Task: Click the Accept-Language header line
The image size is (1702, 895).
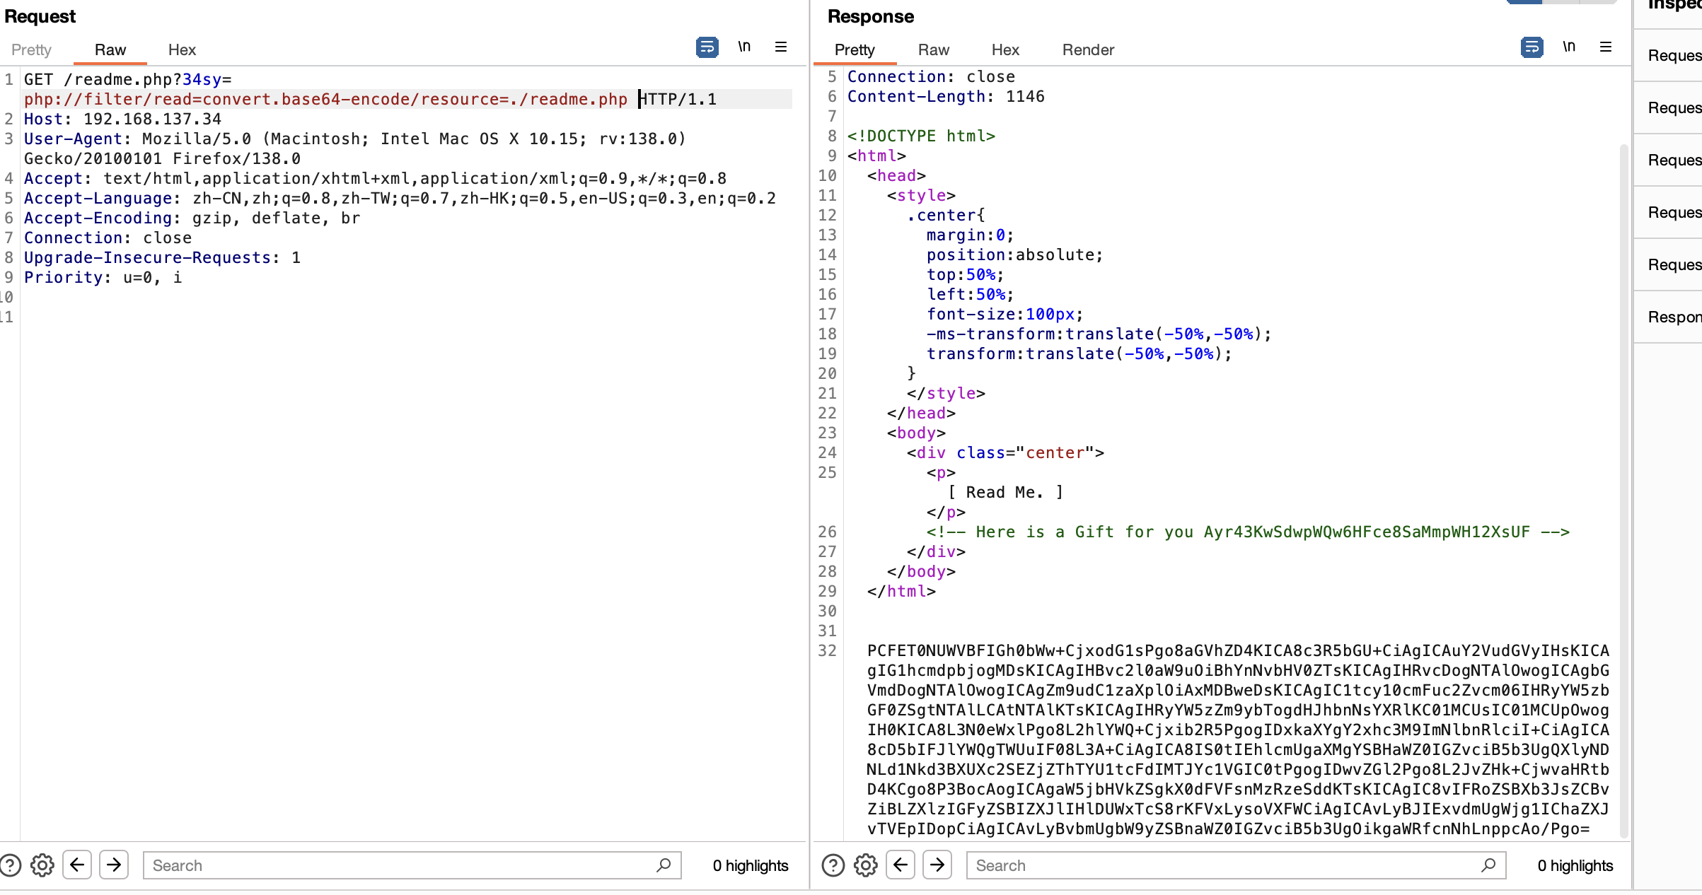Action: [x=400, y=198]
